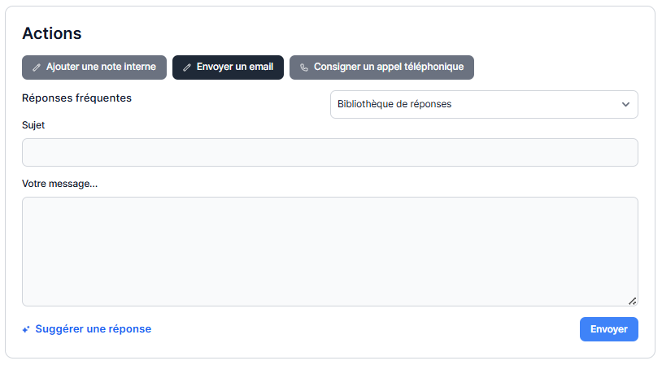Click inside the Votre message text area
The height and width of the screenshot is (365, 662).
click(329, 244)
